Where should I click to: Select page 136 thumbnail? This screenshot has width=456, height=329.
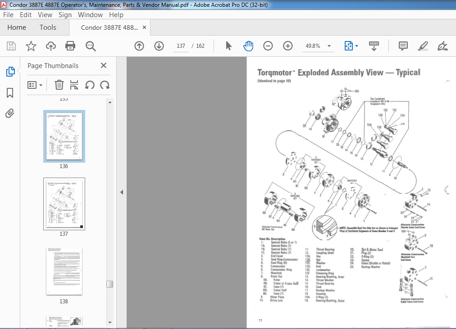(x=64, y=136)
